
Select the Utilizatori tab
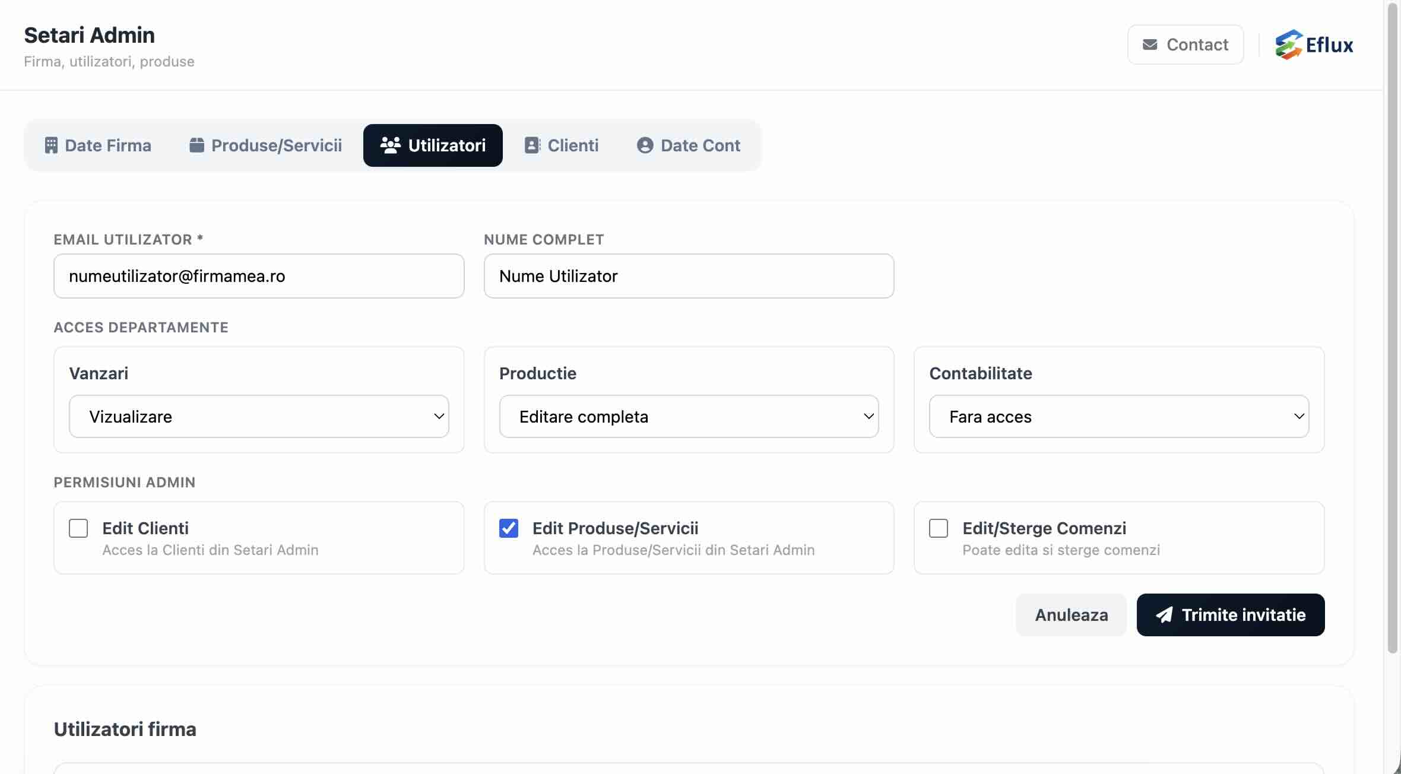pos(433,145)
